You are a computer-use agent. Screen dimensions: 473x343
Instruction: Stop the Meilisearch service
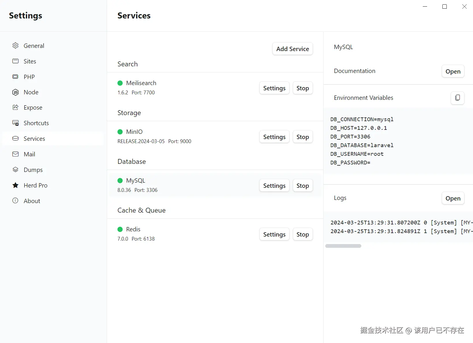click(x=302, y=88)
